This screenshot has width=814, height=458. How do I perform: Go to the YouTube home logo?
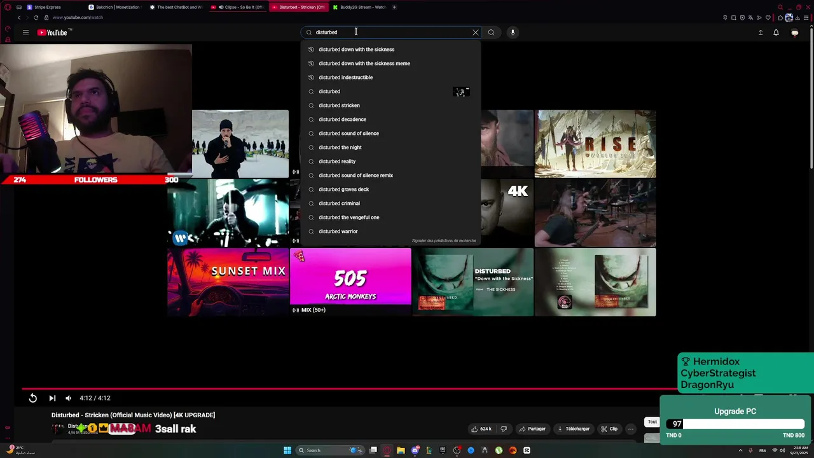click(53, 32)
